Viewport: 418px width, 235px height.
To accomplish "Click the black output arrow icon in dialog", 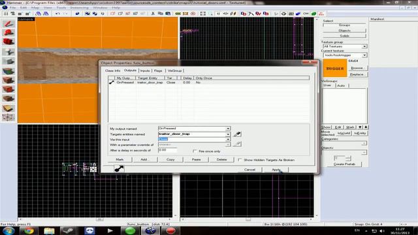I will pos(119,168).
